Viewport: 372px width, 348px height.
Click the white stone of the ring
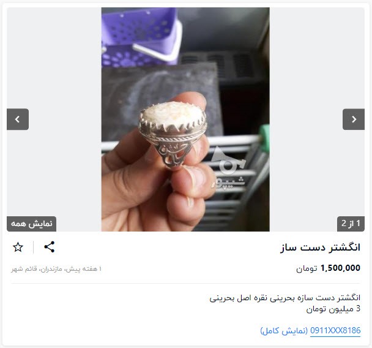pyautogui.click(x=173, y=115)
